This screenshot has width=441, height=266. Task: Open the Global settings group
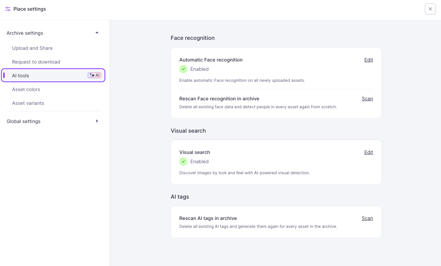pos(53,121)
